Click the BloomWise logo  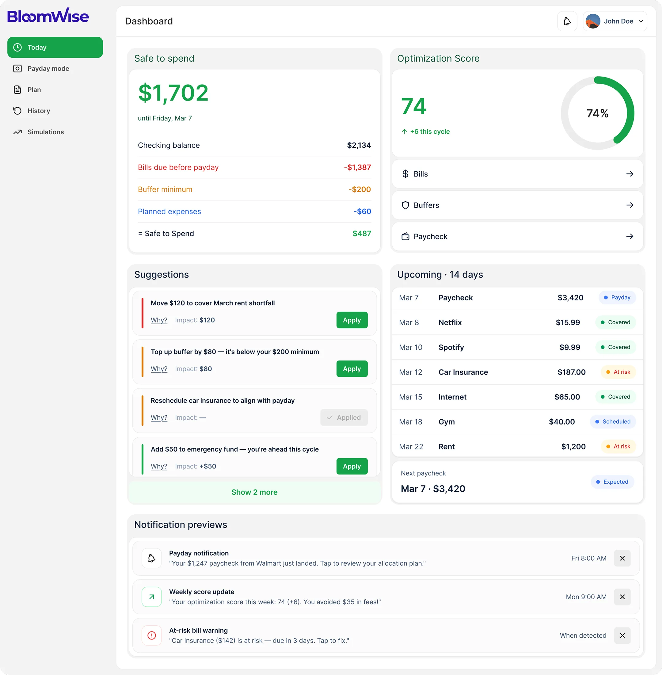48,16
